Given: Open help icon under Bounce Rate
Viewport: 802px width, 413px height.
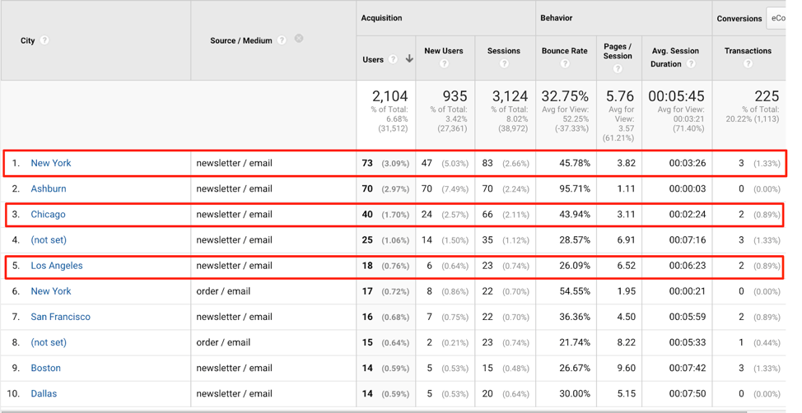Looking at the screenshot, I should [x=565, y=63].
